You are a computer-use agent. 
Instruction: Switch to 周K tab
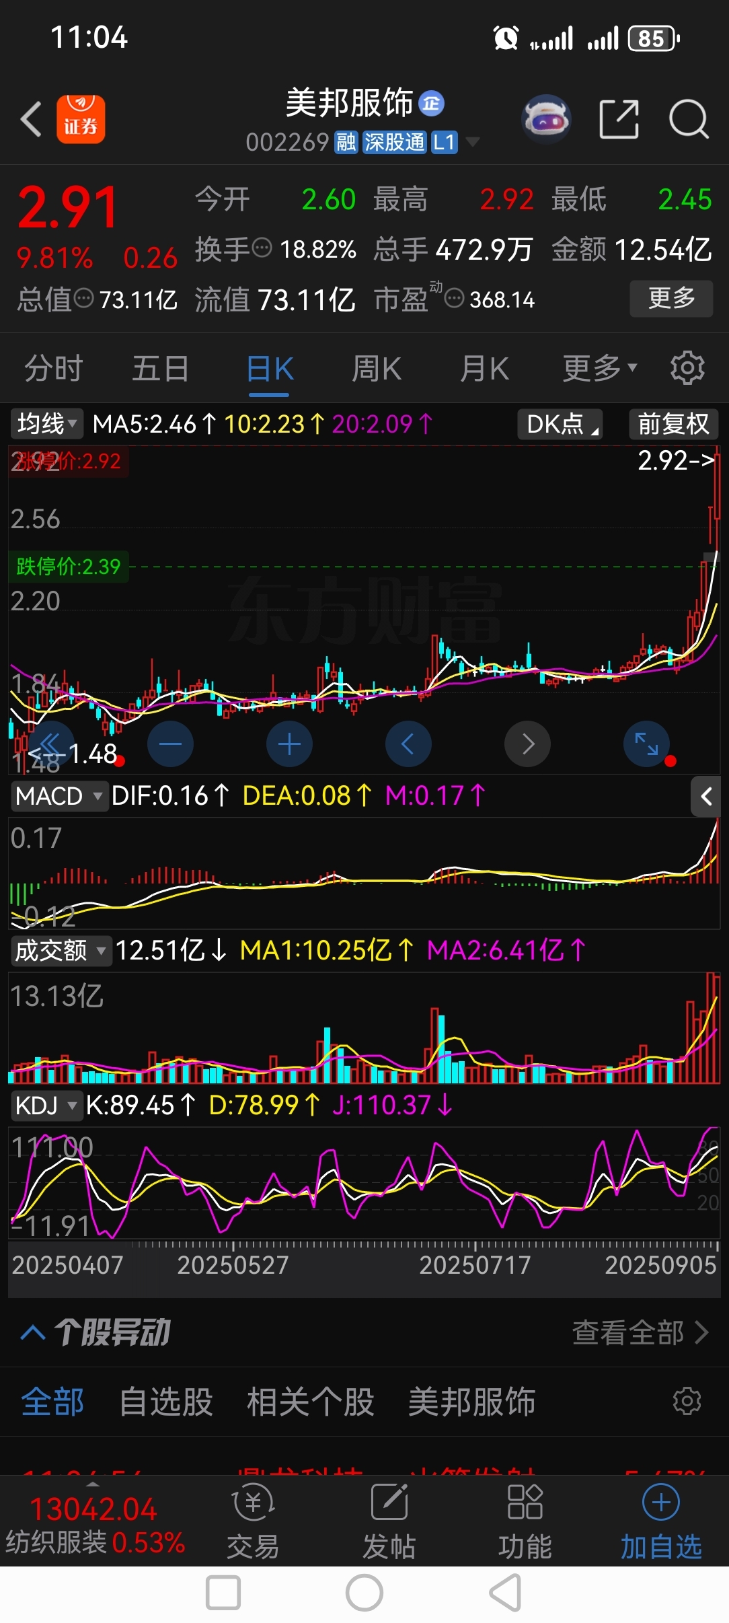click(x=377, y=369)
